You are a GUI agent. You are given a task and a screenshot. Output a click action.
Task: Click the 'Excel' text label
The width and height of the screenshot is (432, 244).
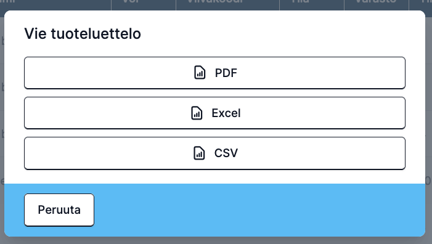click(226, 113)
